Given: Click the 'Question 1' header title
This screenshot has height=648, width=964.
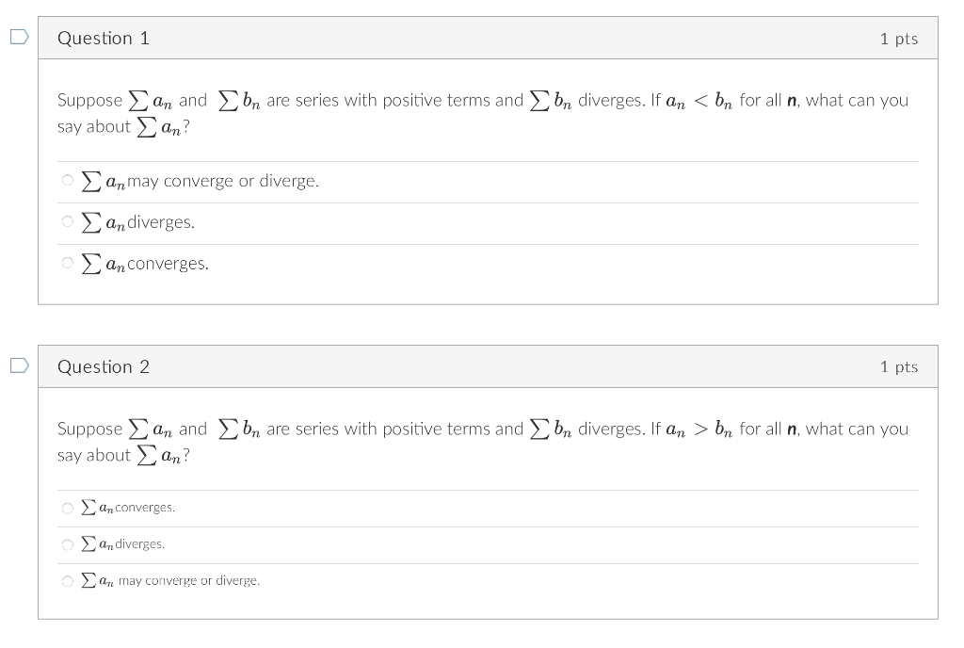Looking at the screenshot, I should point(104,38).
